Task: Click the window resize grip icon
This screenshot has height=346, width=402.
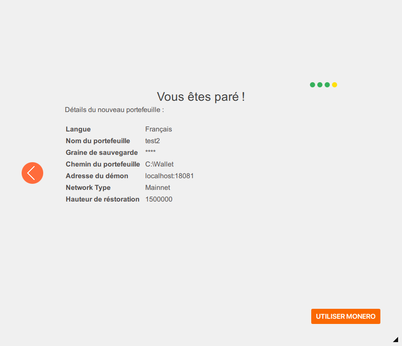Action: [x=396, y=340]
